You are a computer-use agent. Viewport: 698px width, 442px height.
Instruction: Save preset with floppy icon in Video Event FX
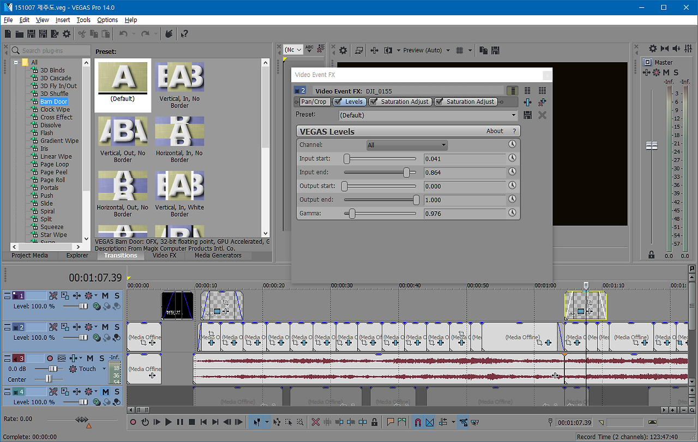tap(527, 115)
